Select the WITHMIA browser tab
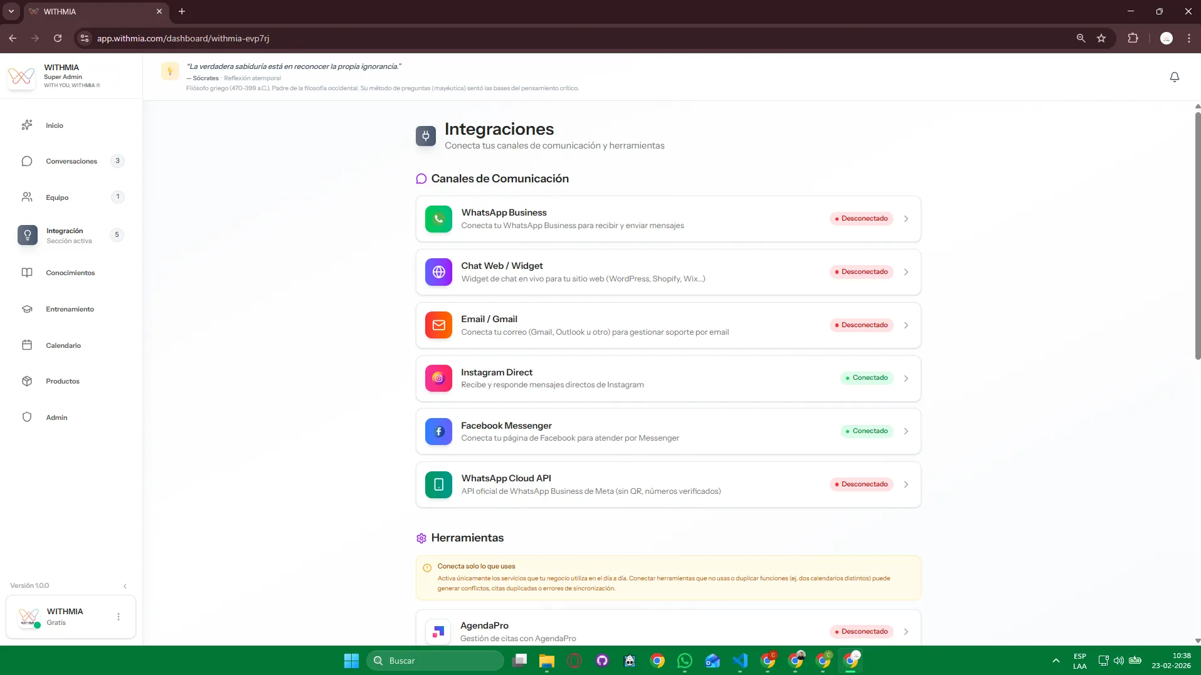 pyautogui.click(x=88, y=11)
